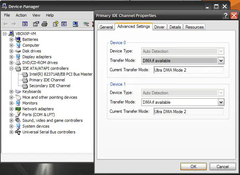The width and height of the screenshot is (240, 175).
Task: Switch to the Resources tab
Action: coord(194,27)
